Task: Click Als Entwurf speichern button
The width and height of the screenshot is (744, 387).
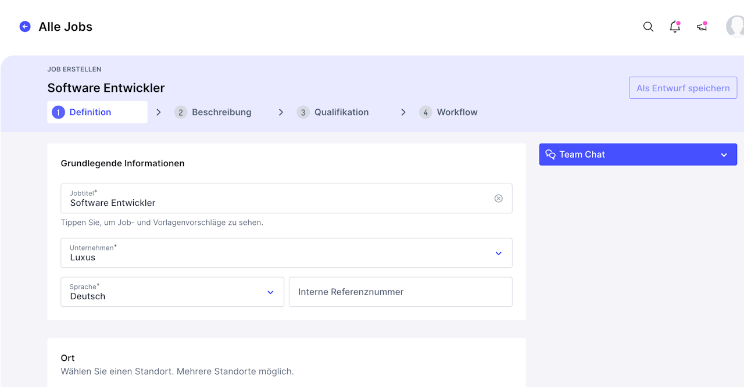Action: 683,88
